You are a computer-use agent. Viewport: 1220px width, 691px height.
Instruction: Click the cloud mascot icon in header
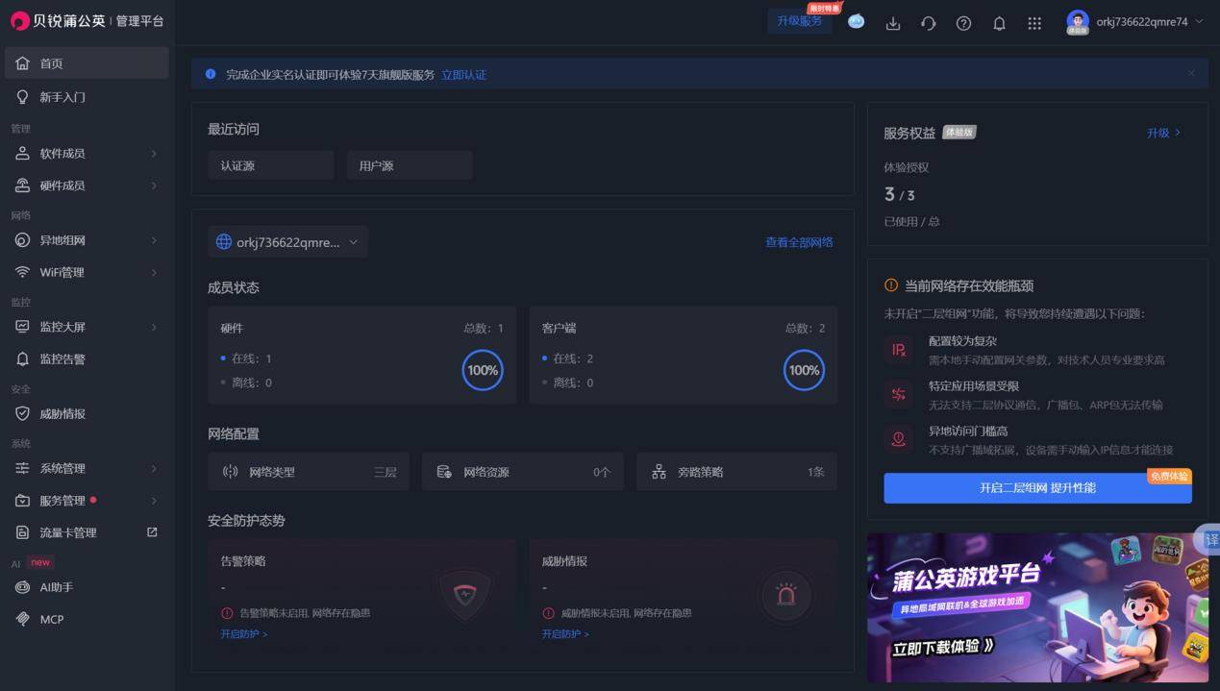tap(856, 22)
